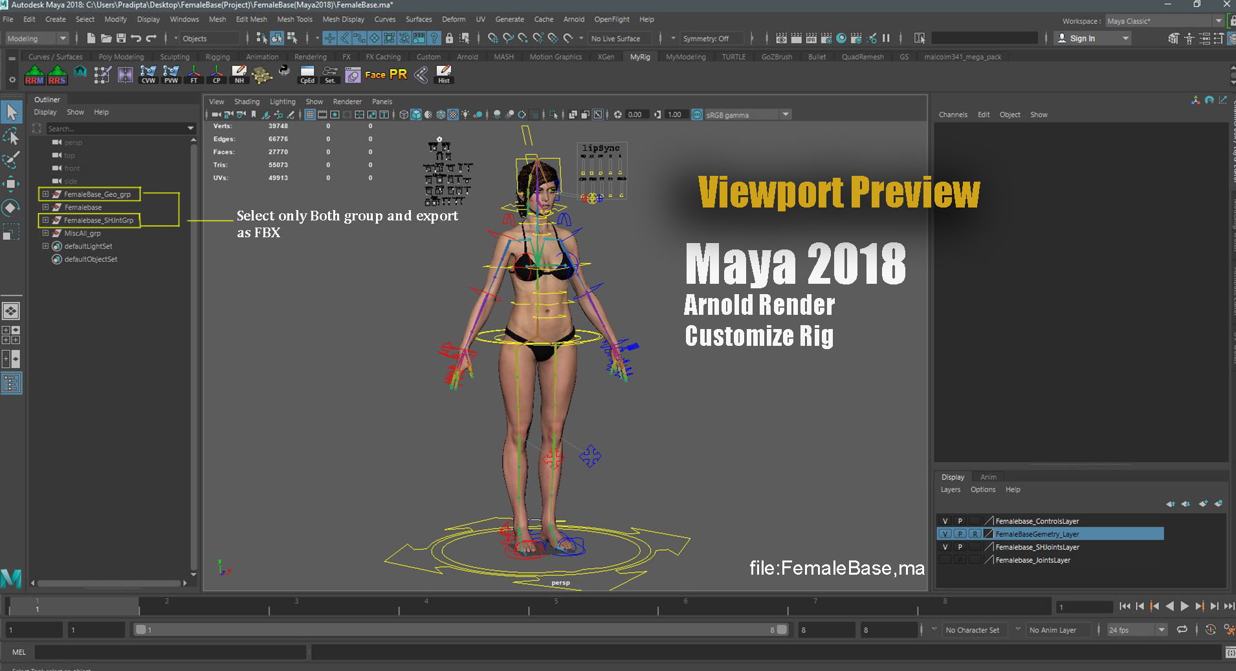Toggle playback P on Femalebase_ControlsLayer
This screenshot has width=1236, height=671.
[x=960, y=521]
